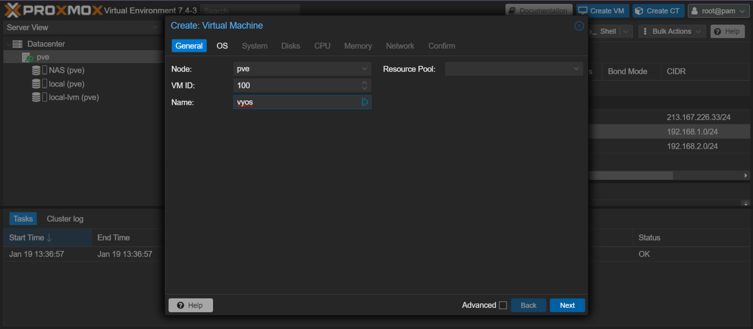The image size is (753, 329).
Task: Open the Bulk Actions dropdown
Action: point(671,31)
